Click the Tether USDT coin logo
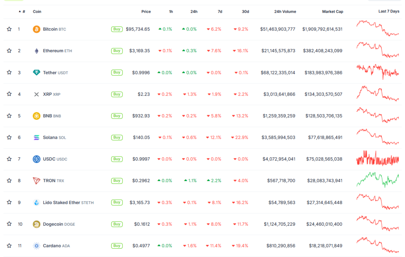Viewport: 405px width, 257px height. pyautogui.click(x=36, y=72)
